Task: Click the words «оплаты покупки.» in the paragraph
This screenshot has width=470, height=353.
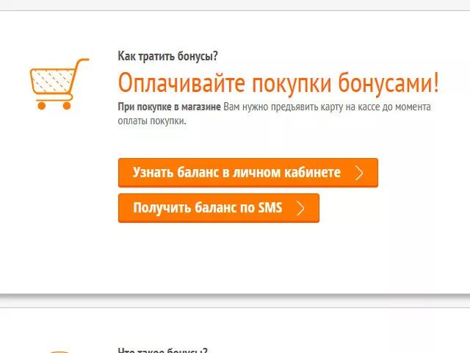Action: (152, 121)
